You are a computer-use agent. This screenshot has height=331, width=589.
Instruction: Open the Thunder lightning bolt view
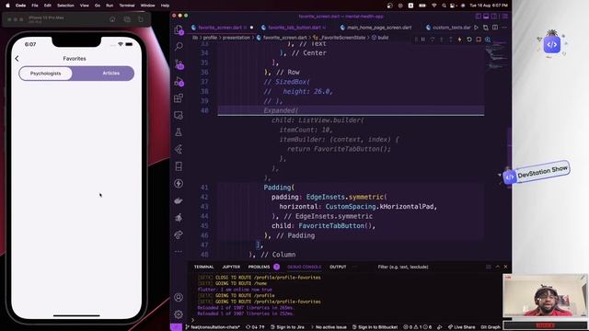point(179,184)
